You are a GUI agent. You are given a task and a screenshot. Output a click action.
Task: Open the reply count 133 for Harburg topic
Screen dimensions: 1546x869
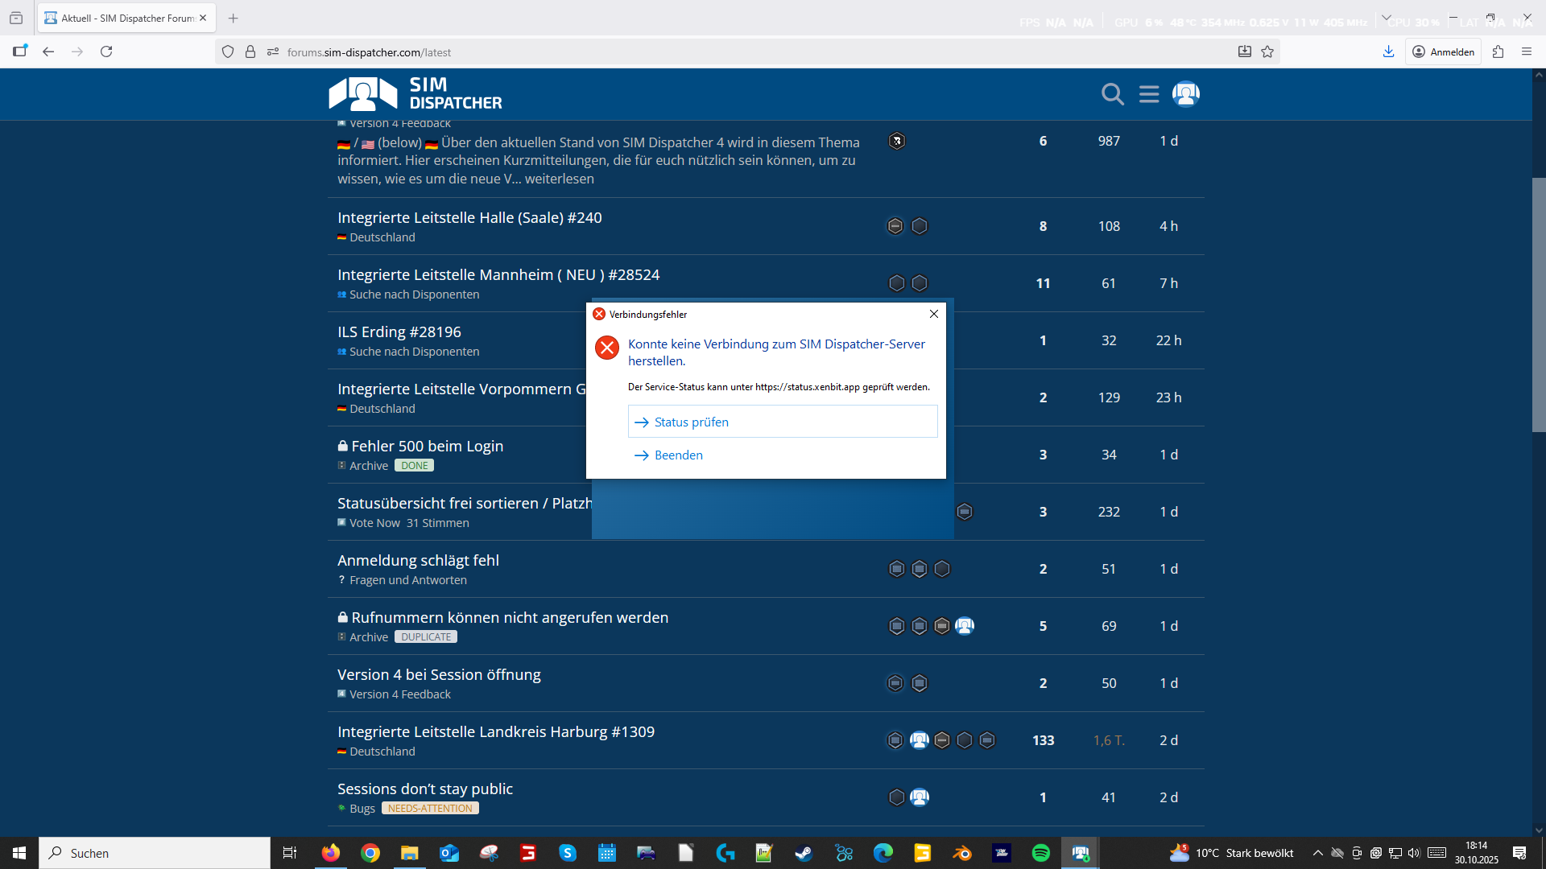click(x=1043, y=740)
